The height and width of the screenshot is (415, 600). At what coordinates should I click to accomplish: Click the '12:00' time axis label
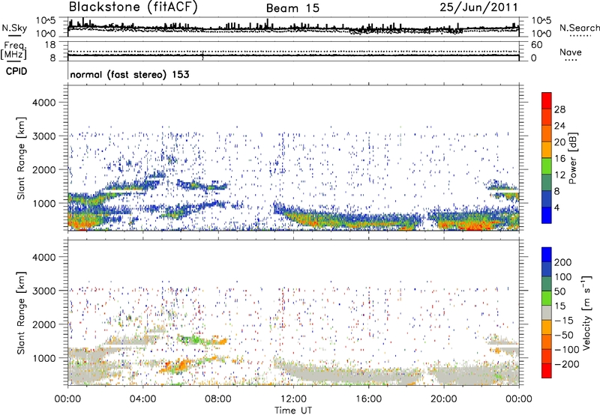pos(293,399)
